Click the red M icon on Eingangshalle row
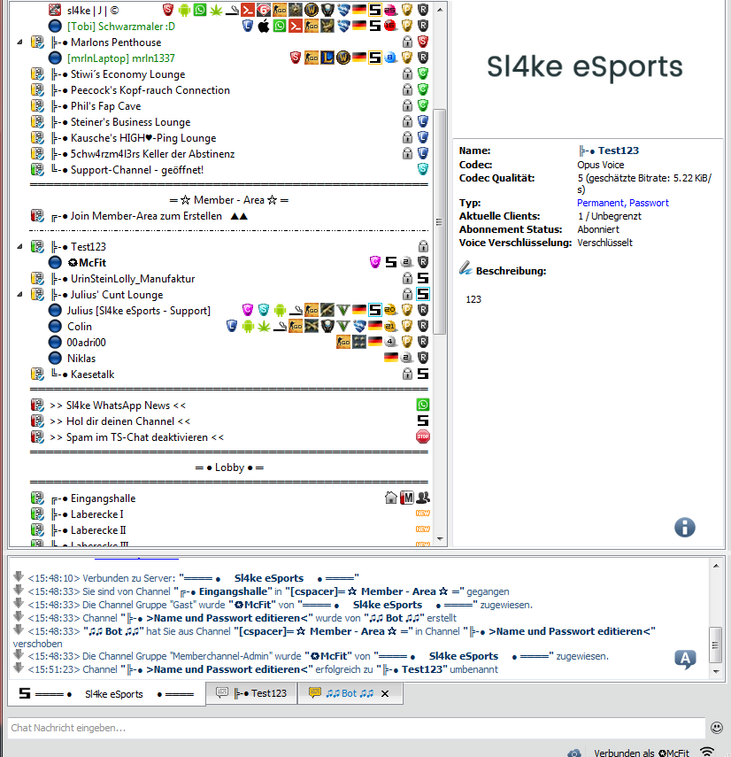Viewport: 731px width, 757px height. pyautogui.click(x=407, y=498)
